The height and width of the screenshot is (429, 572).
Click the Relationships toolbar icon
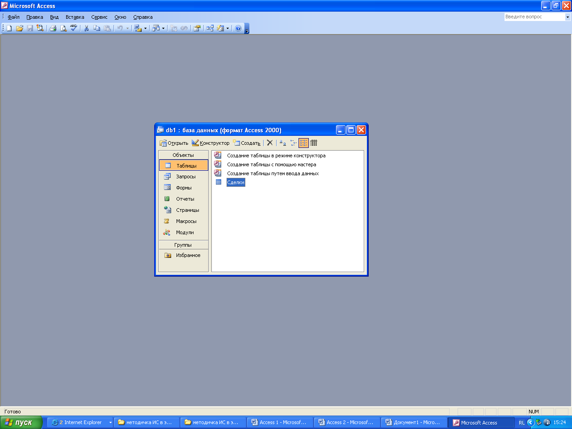point(210,28)
